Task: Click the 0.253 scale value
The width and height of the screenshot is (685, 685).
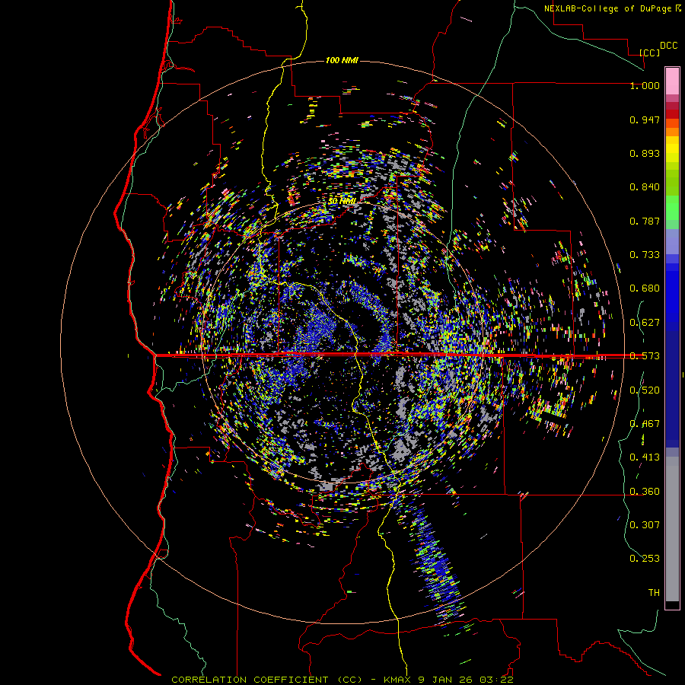Action: (645, 559)
